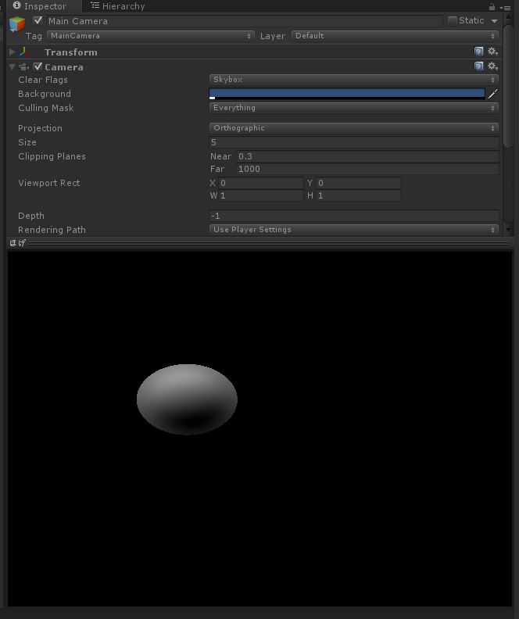Collapse the Camera component
Viewport: 519px width, 619px height.
(13, 67)
